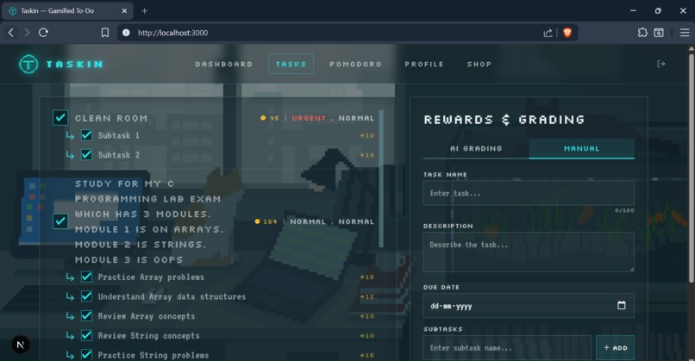Toggle Practice Array problems checkbox

[86, 277]
